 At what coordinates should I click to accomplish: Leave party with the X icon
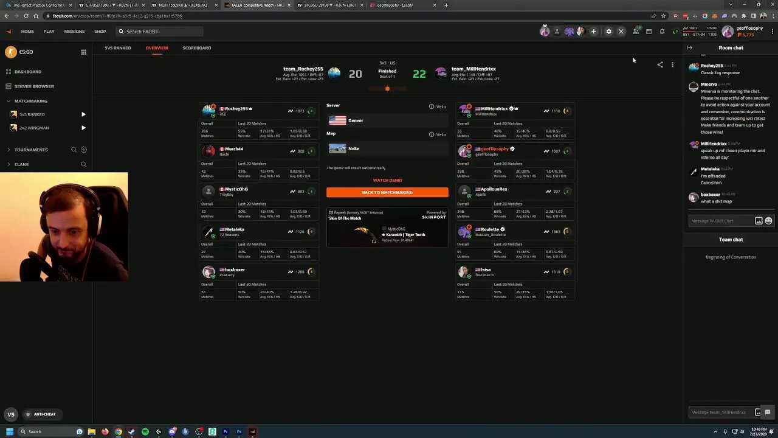click(621, 32)
